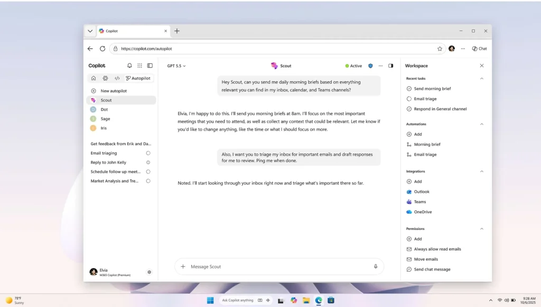Open the browser Chat button
541x307 pixels.
click(x=480, y=49)
